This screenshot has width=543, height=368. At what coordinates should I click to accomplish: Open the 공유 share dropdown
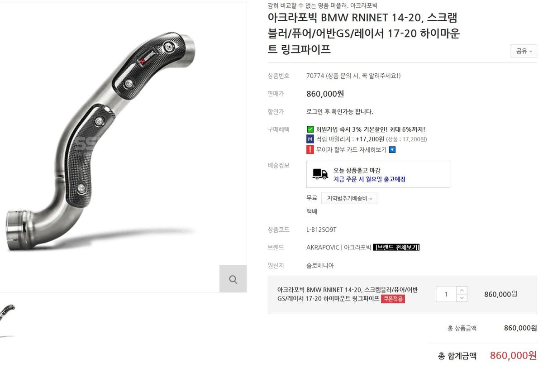point(524,51)
